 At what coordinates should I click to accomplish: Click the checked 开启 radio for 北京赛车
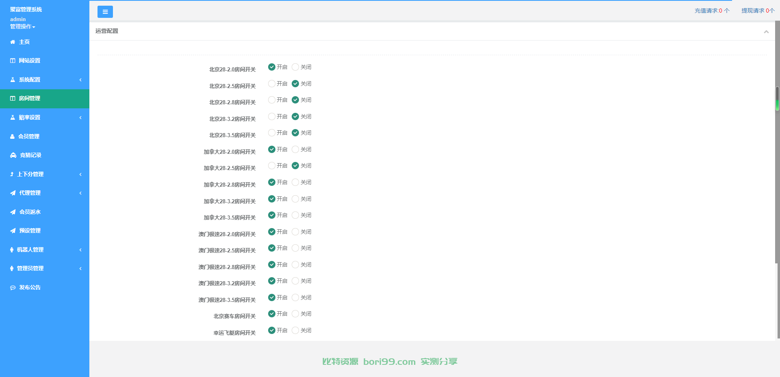(272, 314)
